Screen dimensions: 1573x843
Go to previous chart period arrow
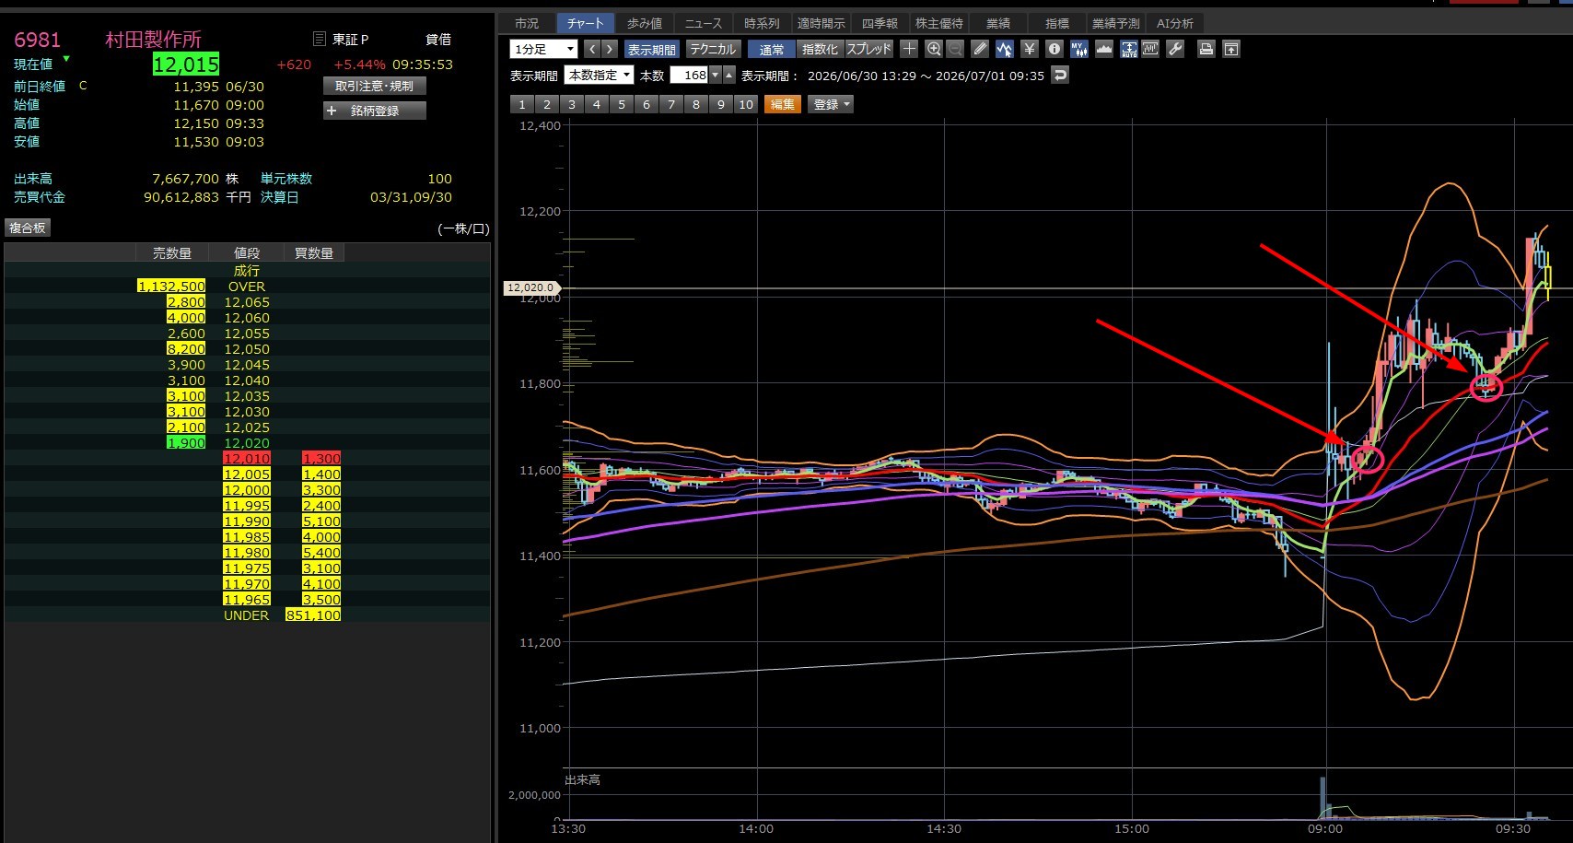pyautogui.click(x=592, y=49)
